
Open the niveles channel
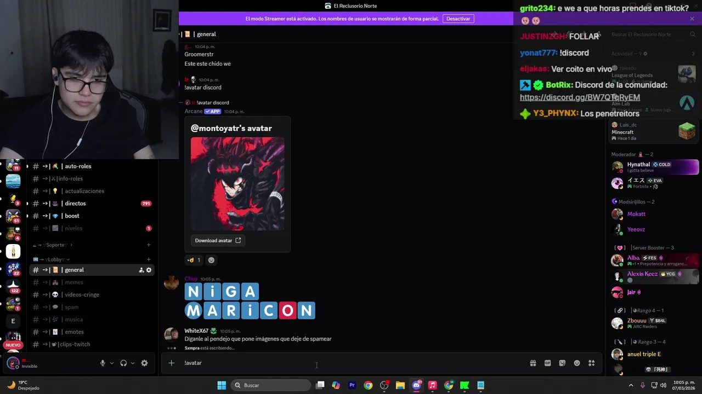click(x=91, y=228)
